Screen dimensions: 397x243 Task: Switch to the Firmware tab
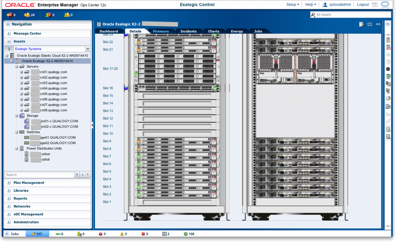tap(161, 31)
